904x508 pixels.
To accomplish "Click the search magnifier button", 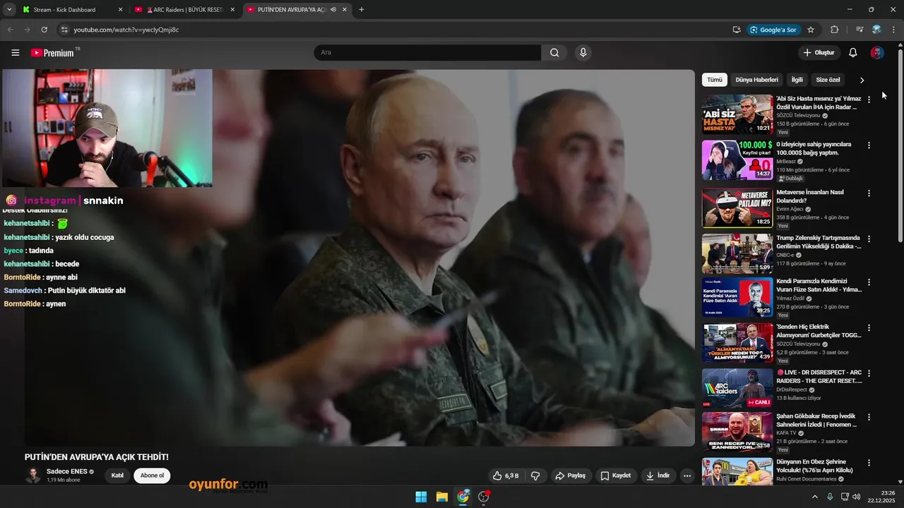I will (x=554, y=53).
